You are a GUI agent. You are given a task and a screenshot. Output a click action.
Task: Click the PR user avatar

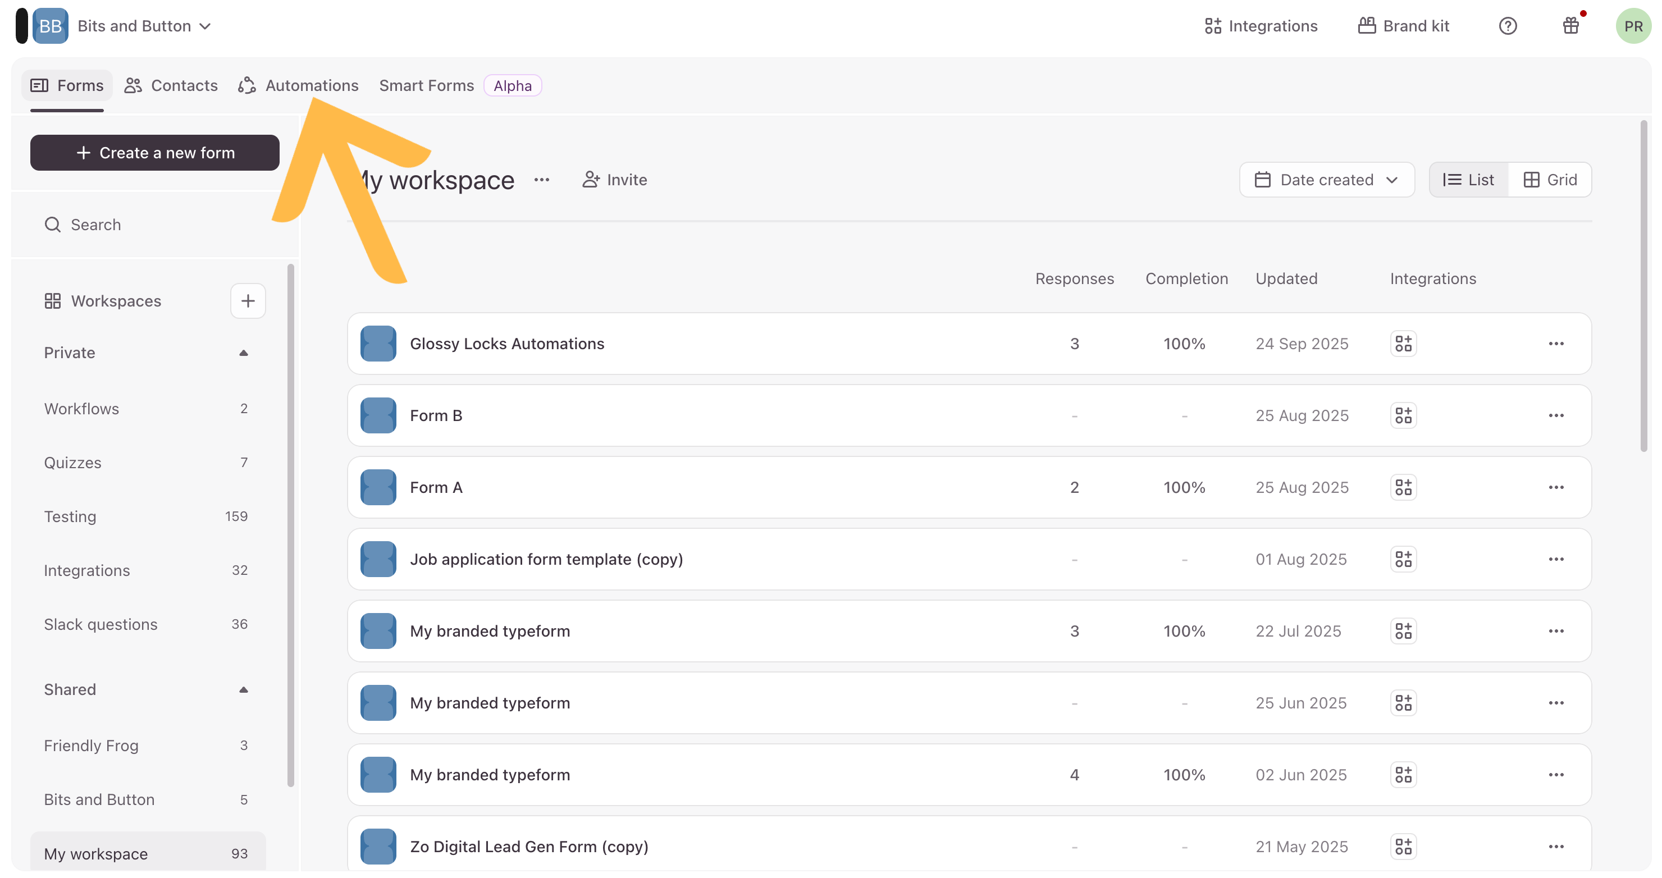coord(1632,26)
